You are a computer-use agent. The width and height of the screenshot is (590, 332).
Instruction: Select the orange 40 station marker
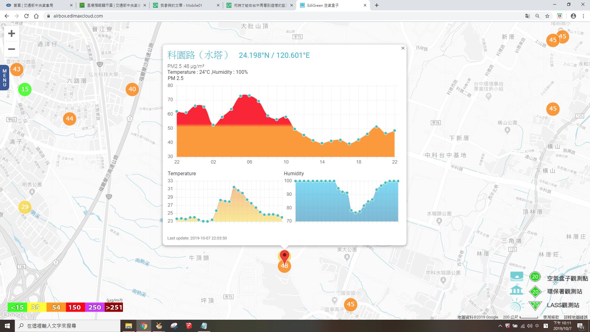(132, 89)
